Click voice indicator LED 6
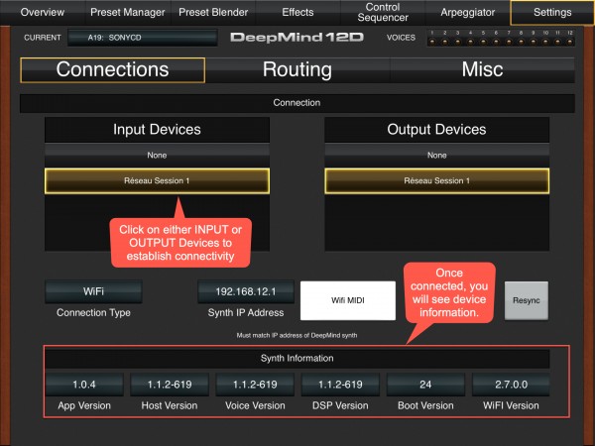 pyautogui.click(x=496, y=42)
